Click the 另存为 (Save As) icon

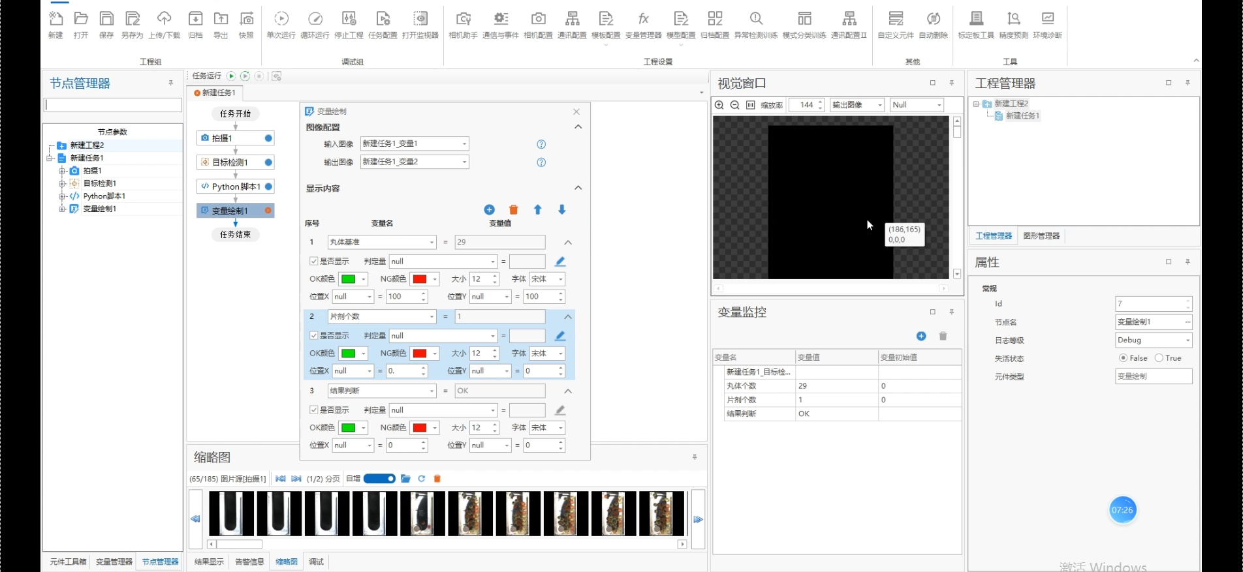pyautogui.click(x=132, y=24)
